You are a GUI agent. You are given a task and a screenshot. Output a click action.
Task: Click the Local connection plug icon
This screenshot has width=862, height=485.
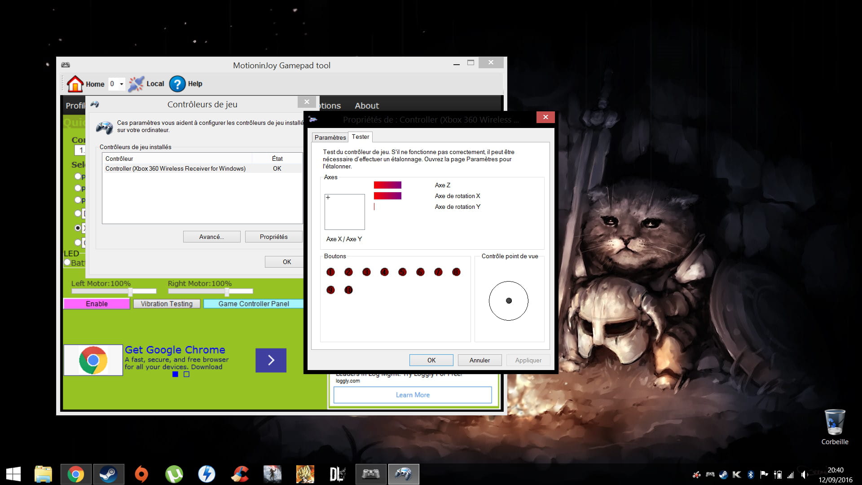136,84
